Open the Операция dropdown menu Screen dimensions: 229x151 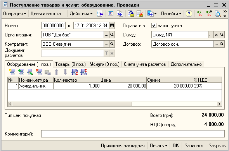[x=15, y=14]
